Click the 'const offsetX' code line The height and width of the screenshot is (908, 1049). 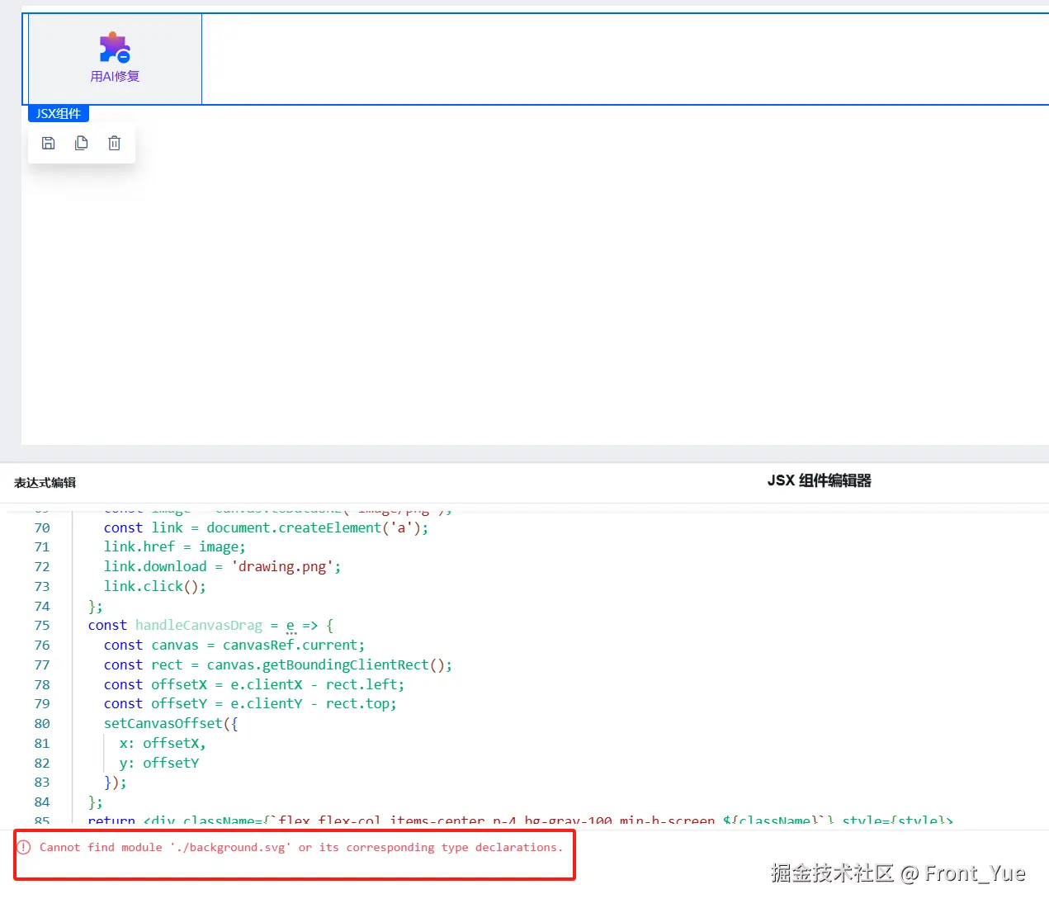pos(254,684)
